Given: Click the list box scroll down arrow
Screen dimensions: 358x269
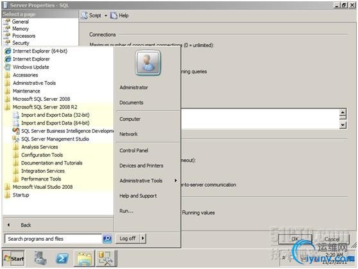Looking at the screenshot, I should [x=343, y=125].
